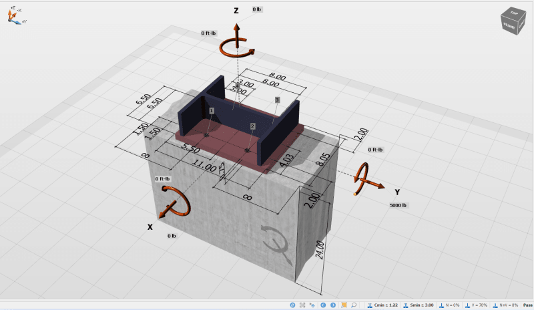The height and width of the screenshot is (310, 534).
Task: Click the N+V = 0% utilization entry
Action: [505, 305]
